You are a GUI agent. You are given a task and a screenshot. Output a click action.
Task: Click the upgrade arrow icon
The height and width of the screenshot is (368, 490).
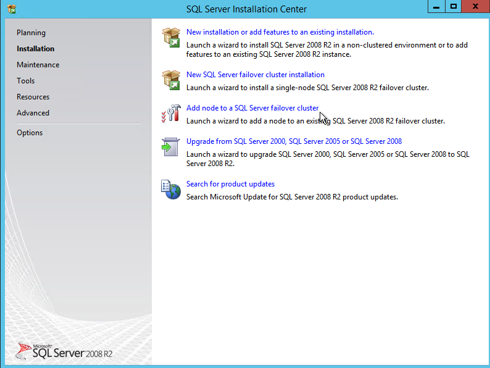click(x=171, y=147)
